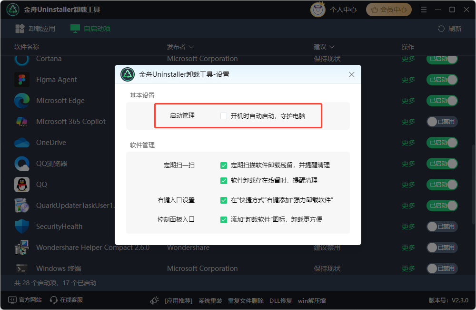Screen dimensions: 476x310
Task: Expand 更多 options for QQ
Action: coord(408,185)
